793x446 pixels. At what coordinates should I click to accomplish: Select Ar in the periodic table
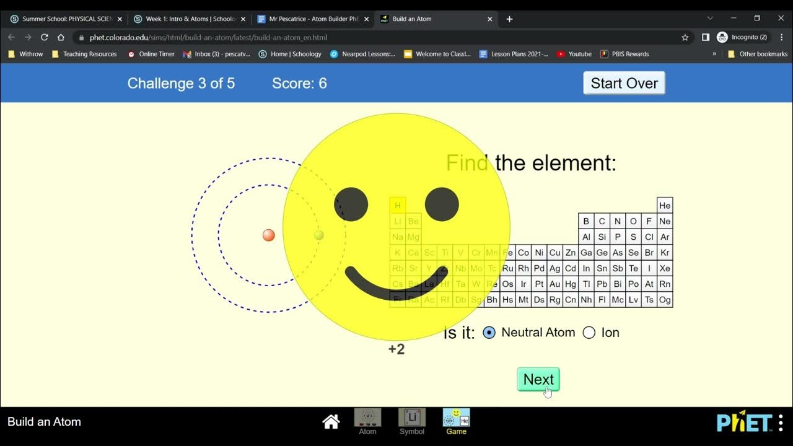(x=665, y=237)
